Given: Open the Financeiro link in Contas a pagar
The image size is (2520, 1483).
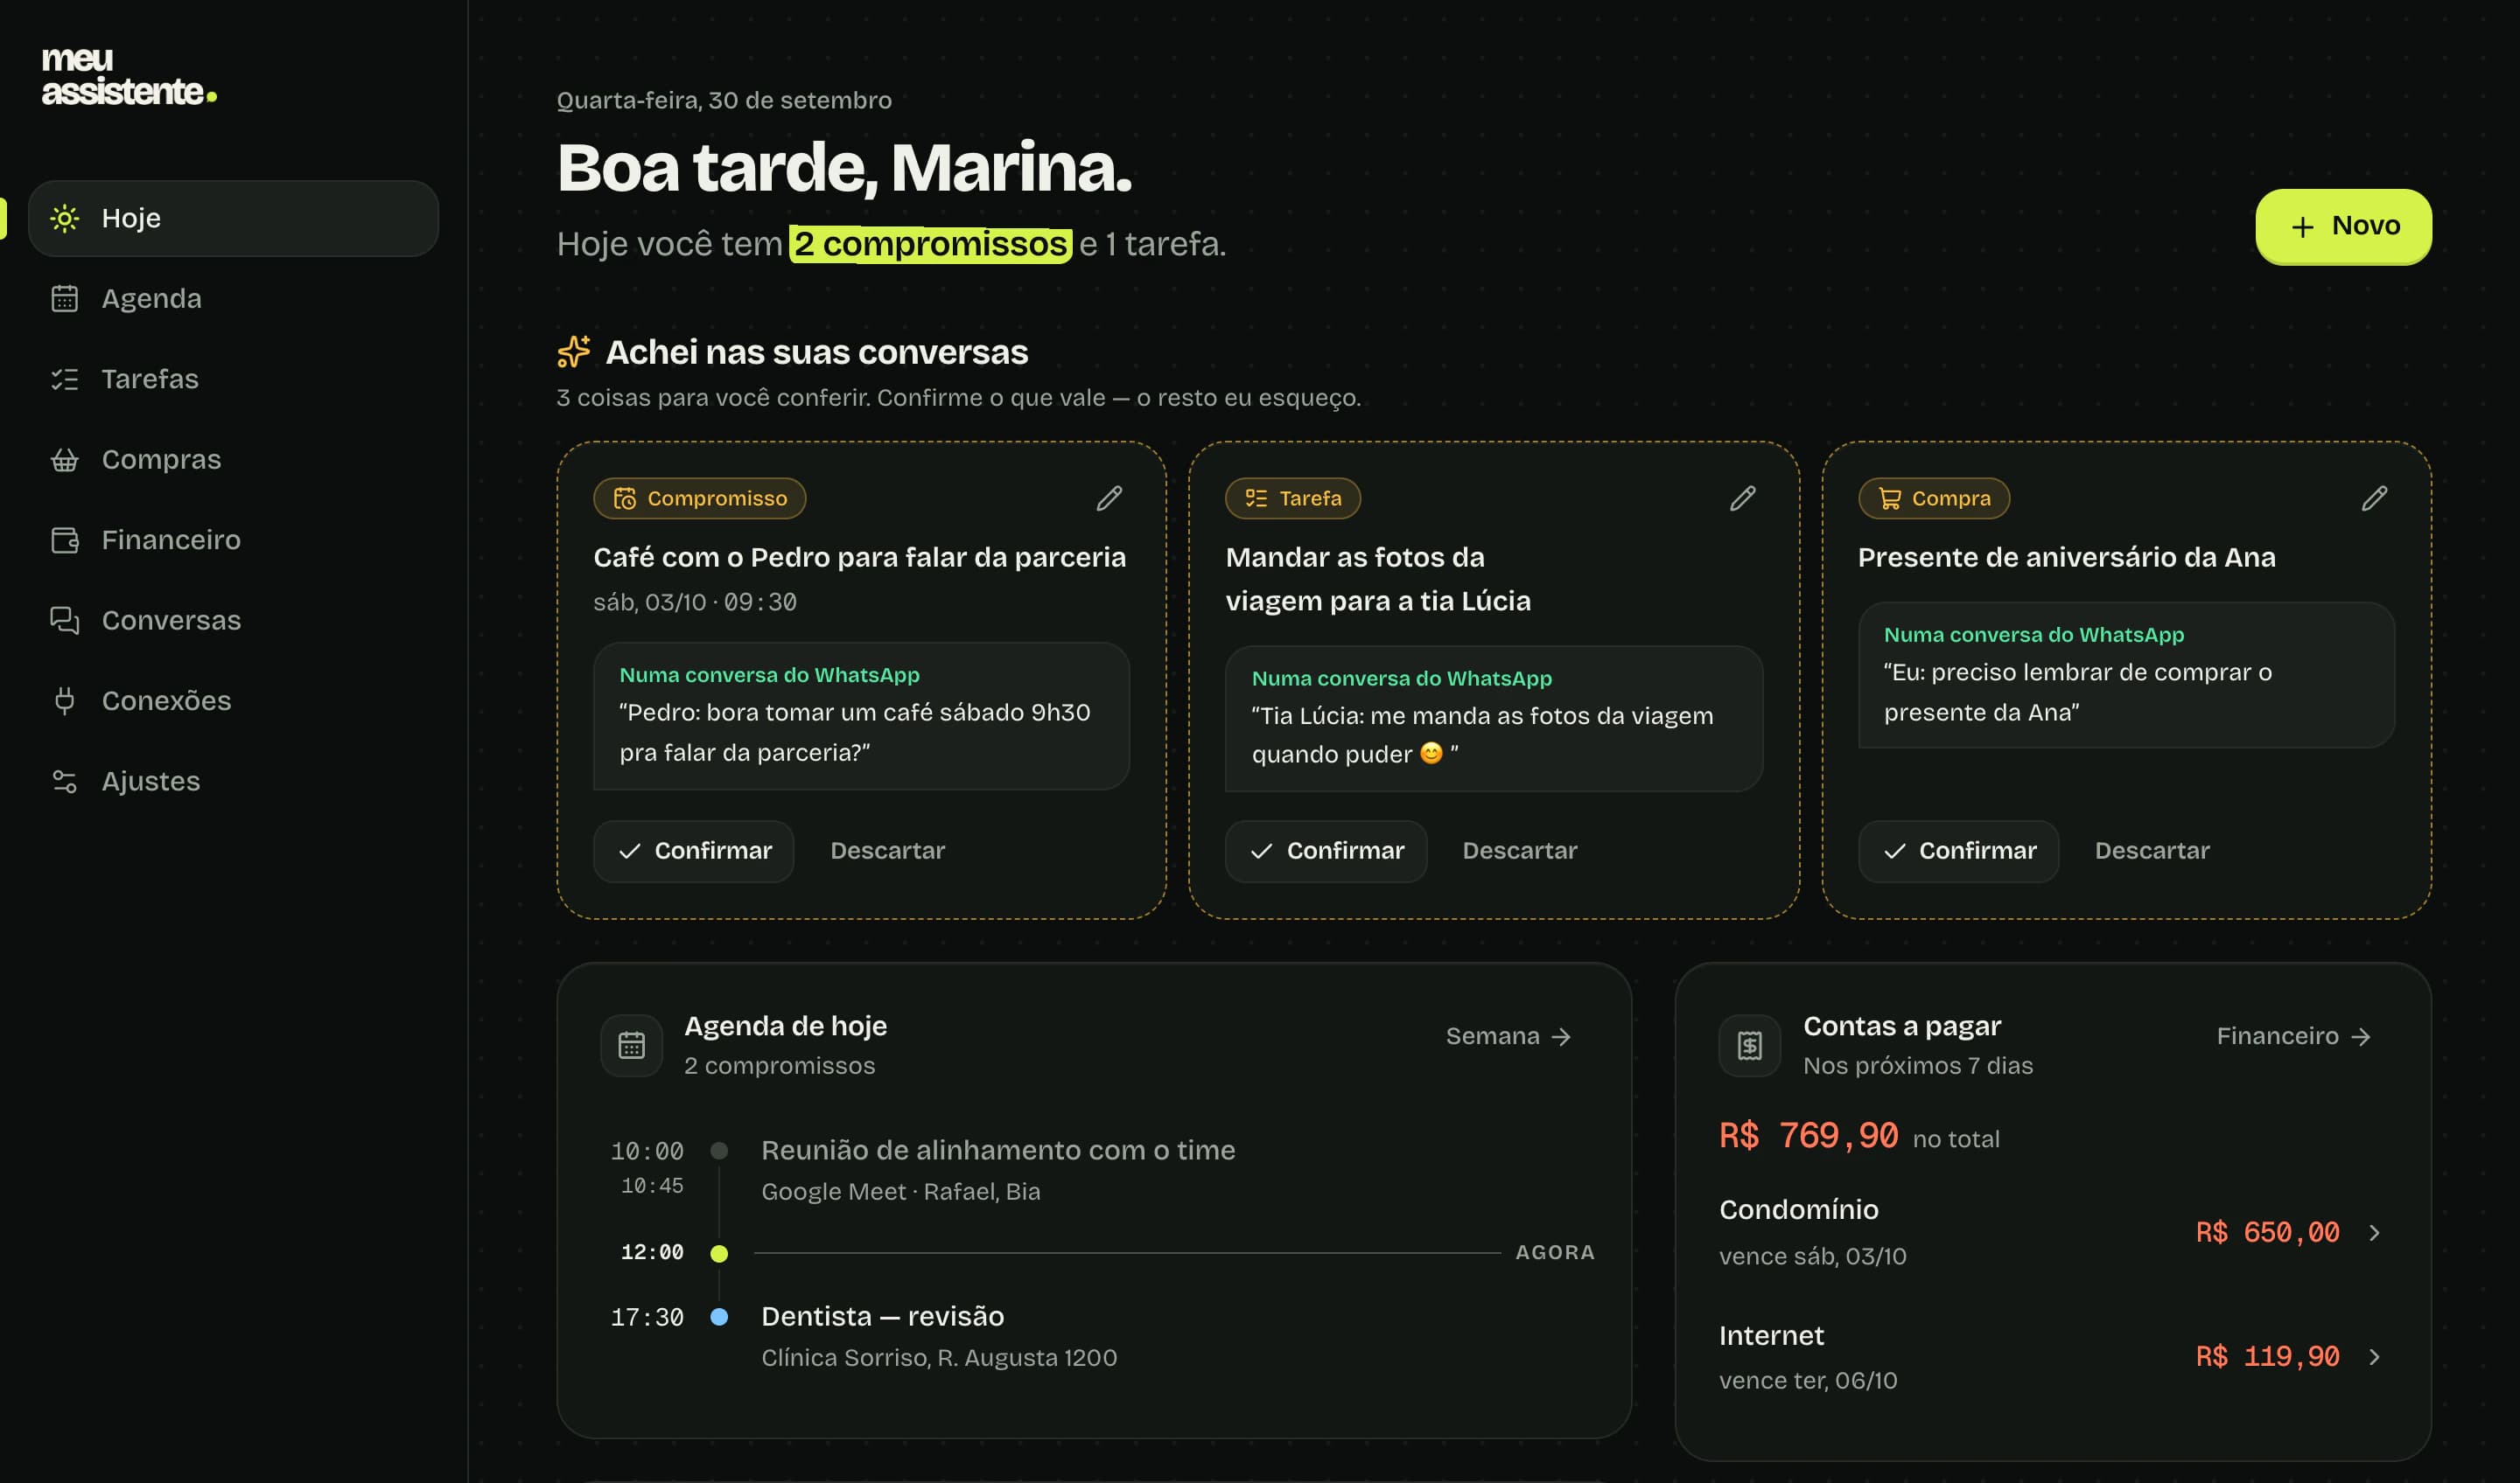Looking at the screenshot, I should click(x=2293, y=1036).
